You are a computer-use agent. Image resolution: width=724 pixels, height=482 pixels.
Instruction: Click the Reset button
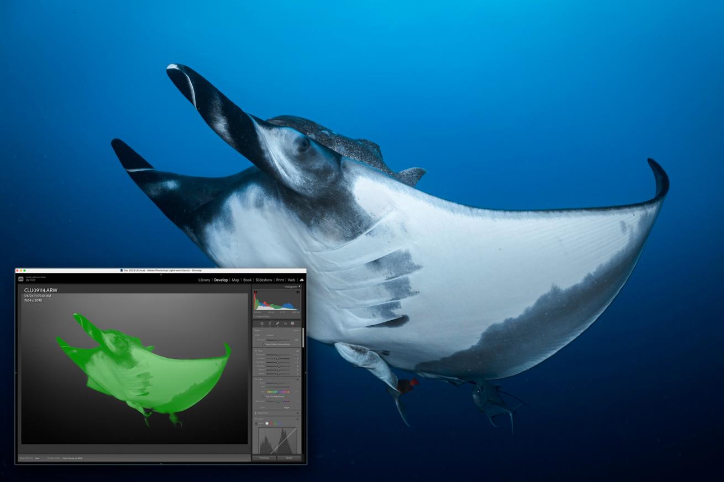point(289,458)
